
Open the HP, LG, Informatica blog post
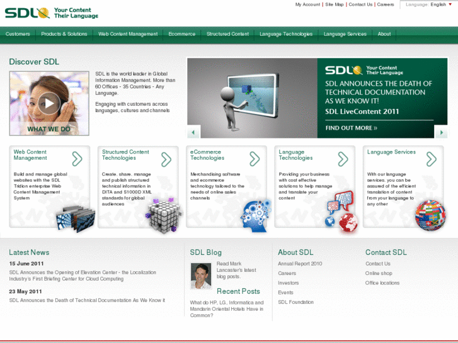(227, 309)
